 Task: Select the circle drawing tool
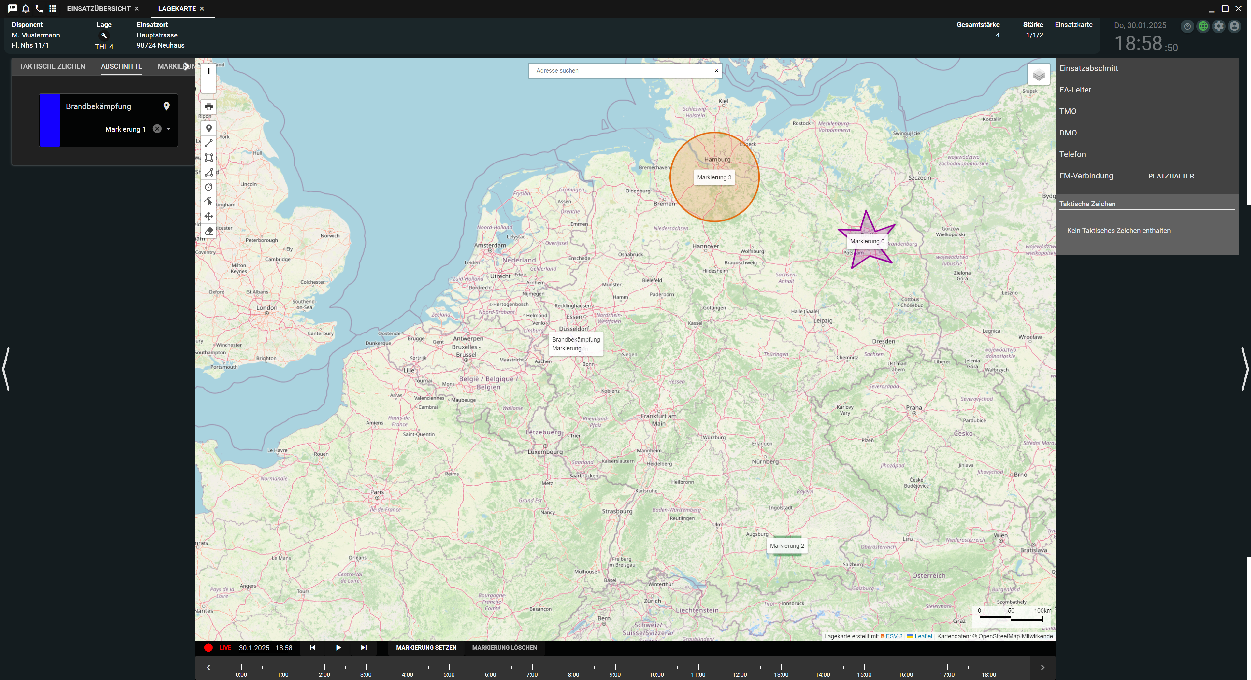(x=209, y=187)
